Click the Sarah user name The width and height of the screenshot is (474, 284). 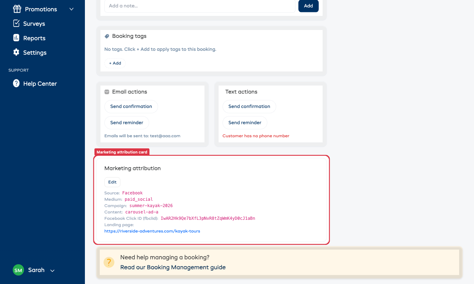[x=36, y=270]
